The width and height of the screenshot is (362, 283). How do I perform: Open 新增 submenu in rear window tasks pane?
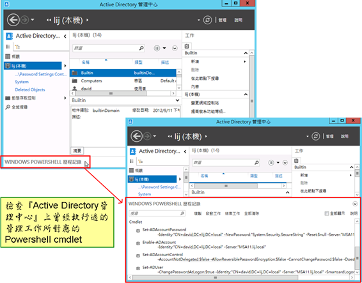(195, 61)
